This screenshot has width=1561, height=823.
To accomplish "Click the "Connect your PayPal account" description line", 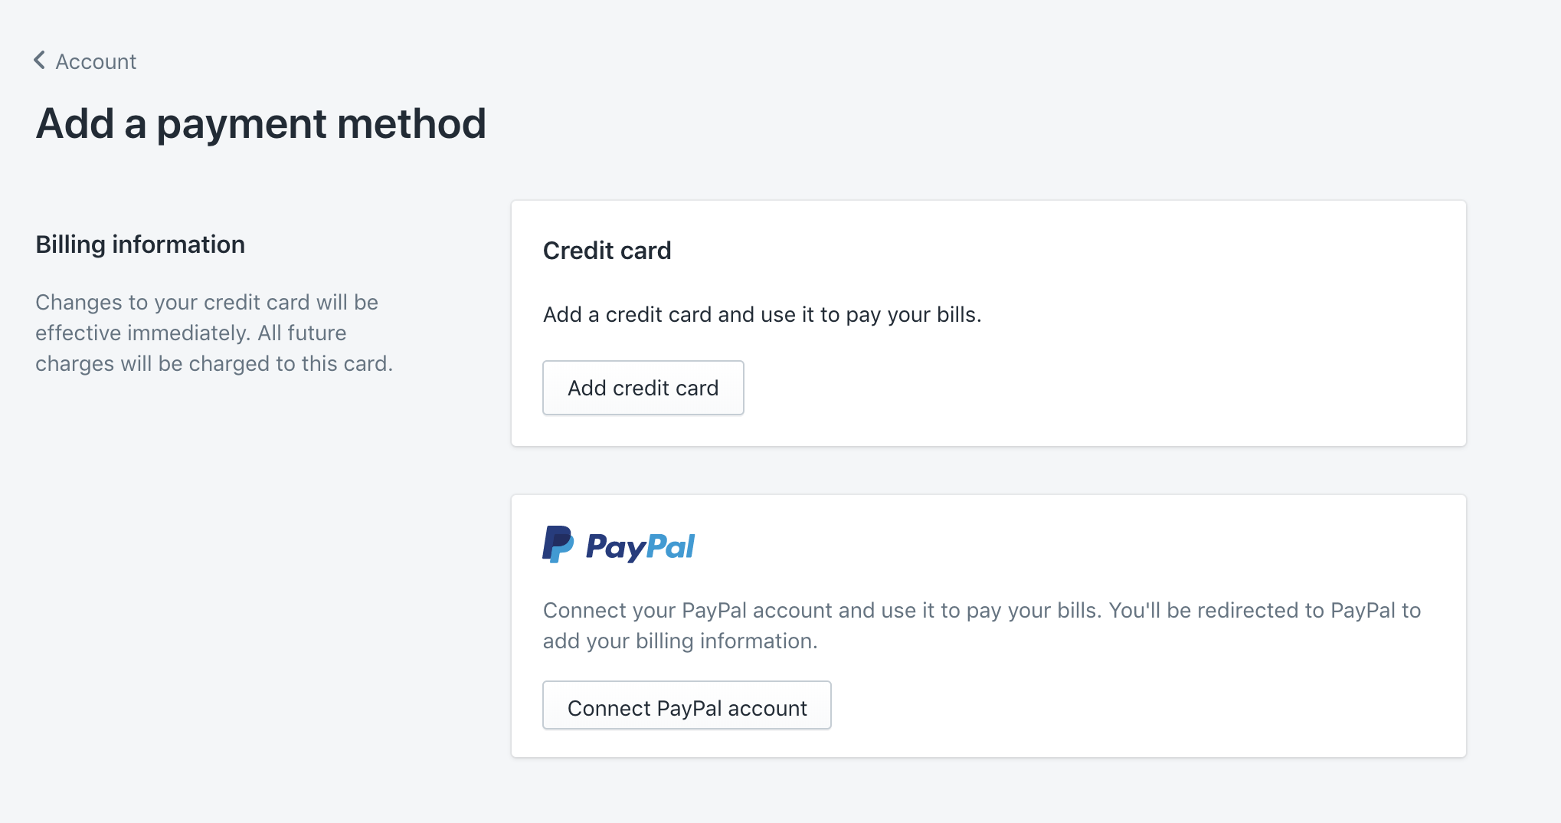I will point(982,610).
